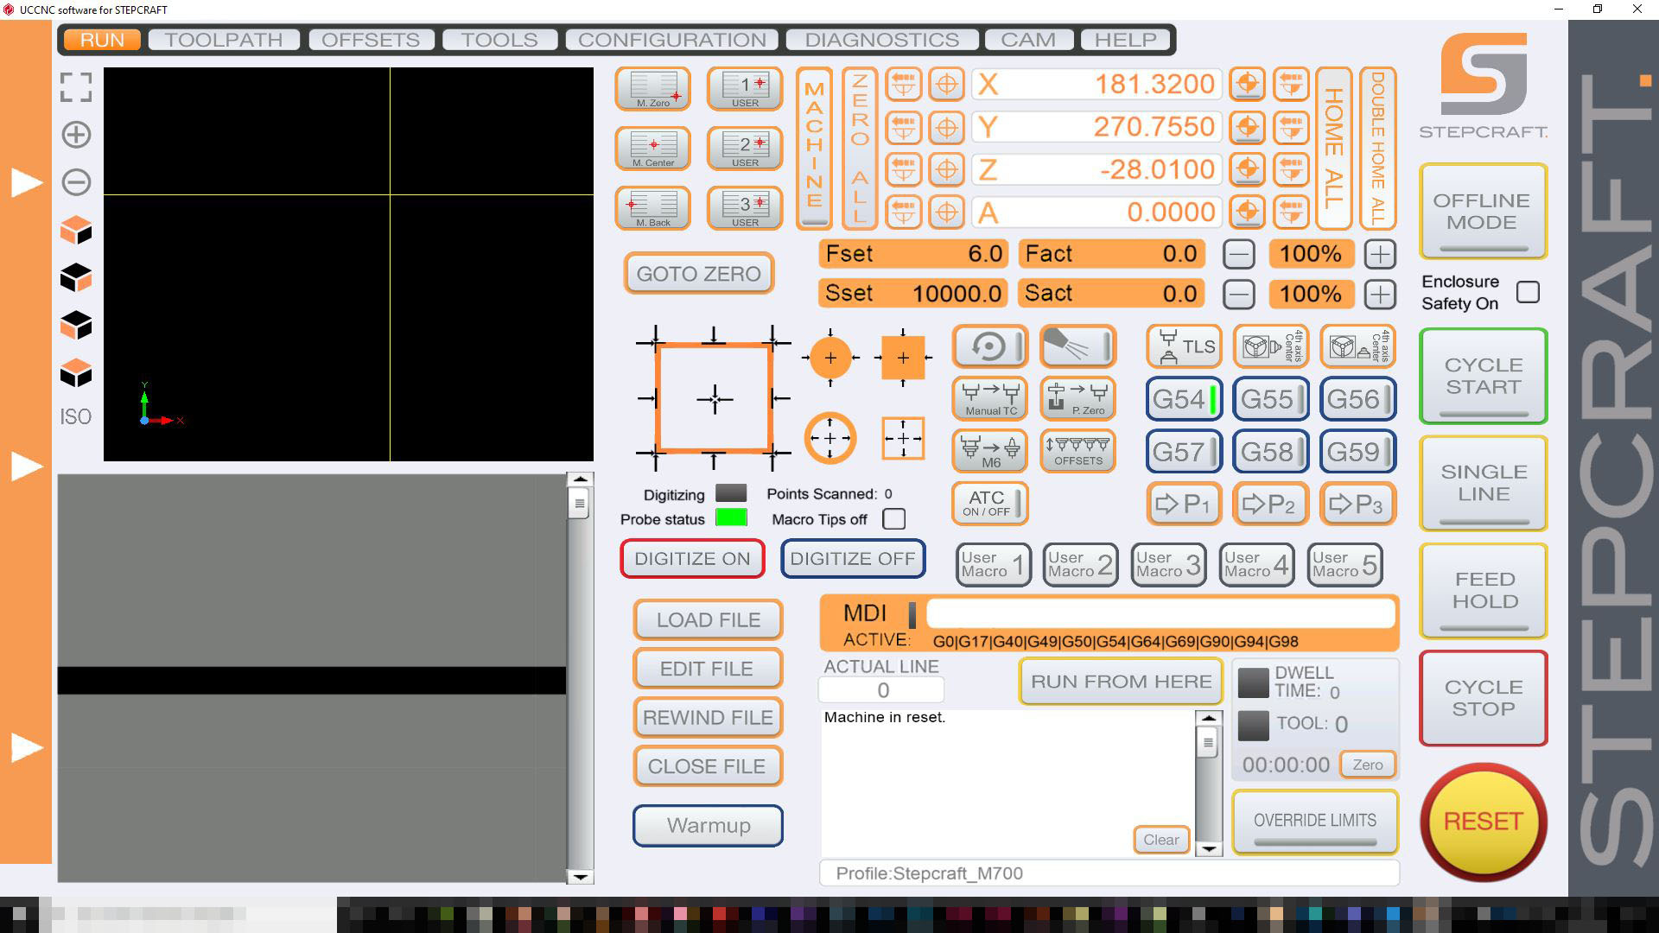Click the fit-to-screen icon above the toolpath view
The height and width of the screenshot is (933, 1659).
pos(76,88)
